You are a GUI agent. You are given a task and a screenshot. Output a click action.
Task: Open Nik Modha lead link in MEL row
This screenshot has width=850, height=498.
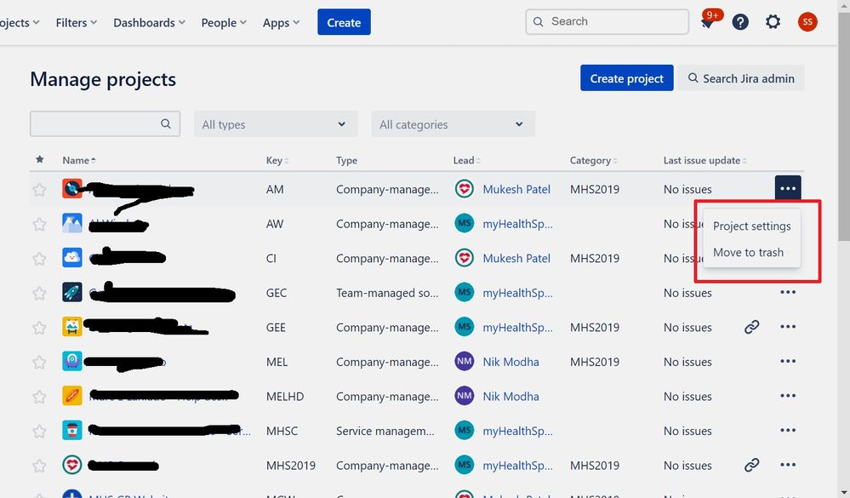511,362
